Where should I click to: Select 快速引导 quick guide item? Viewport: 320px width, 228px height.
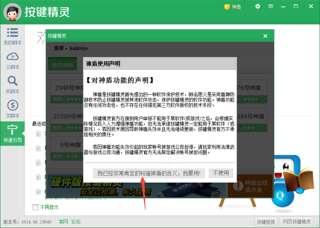(x=12, y=134)
